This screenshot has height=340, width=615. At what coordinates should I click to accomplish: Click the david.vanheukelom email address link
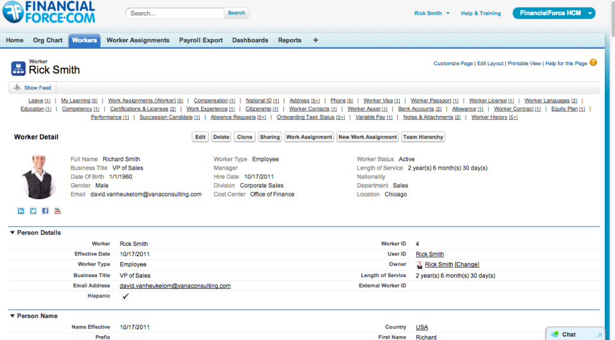(175, 286)
